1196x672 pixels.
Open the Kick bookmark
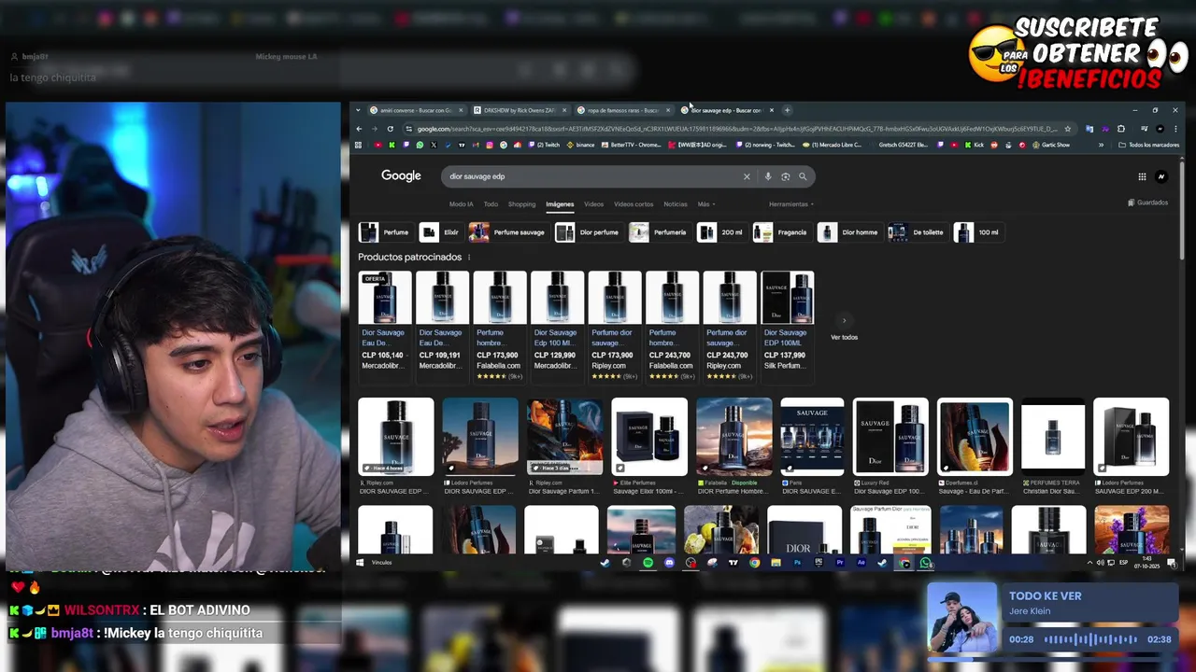[974, 145]
